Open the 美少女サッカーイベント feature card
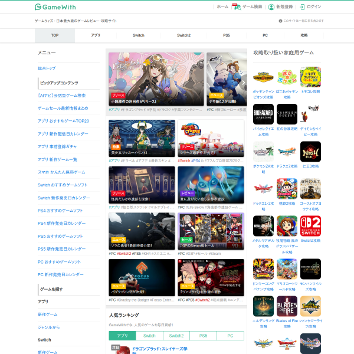Image resolution: width=354 pixels, height=354 pixels. (x=142, y=139)
